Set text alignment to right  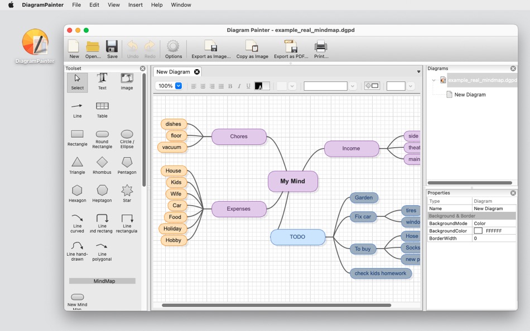click(x=212, y=86)
